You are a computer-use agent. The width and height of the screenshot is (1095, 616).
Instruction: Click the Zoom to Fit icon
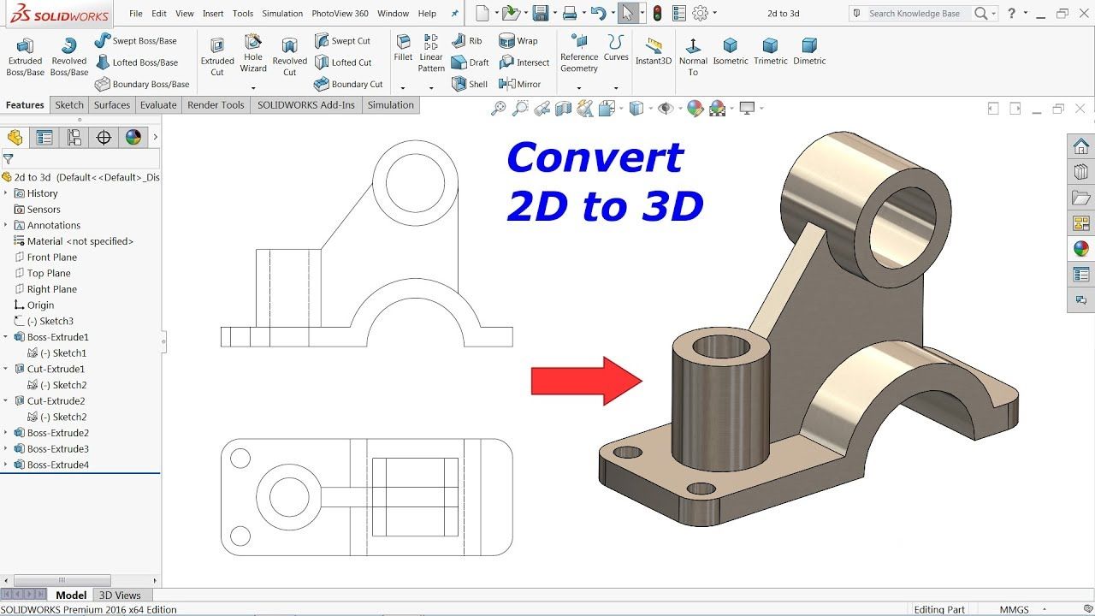point(499,109)
